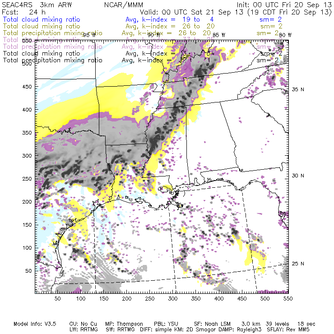Select the "Fcst: 24 h" forecast label
The image size is (334, 334).
[x=23, y=12]
